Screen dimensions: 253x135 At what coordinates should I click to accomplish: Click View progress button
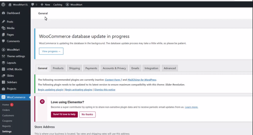click(x=51, y=51)
